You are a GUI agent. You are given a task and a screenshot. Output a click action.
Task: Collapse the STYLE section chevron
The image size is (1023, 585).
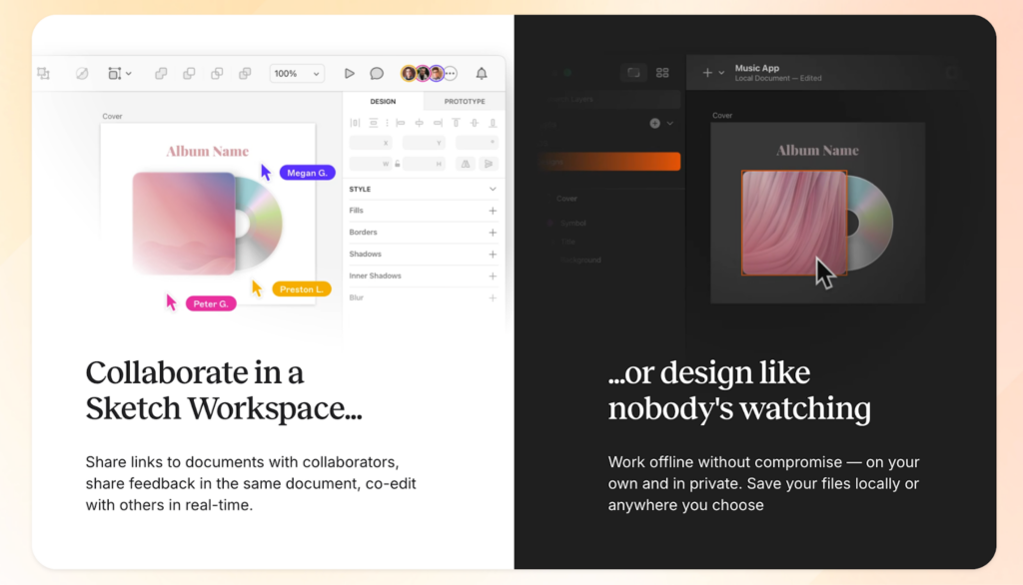[x=493, y=189]
